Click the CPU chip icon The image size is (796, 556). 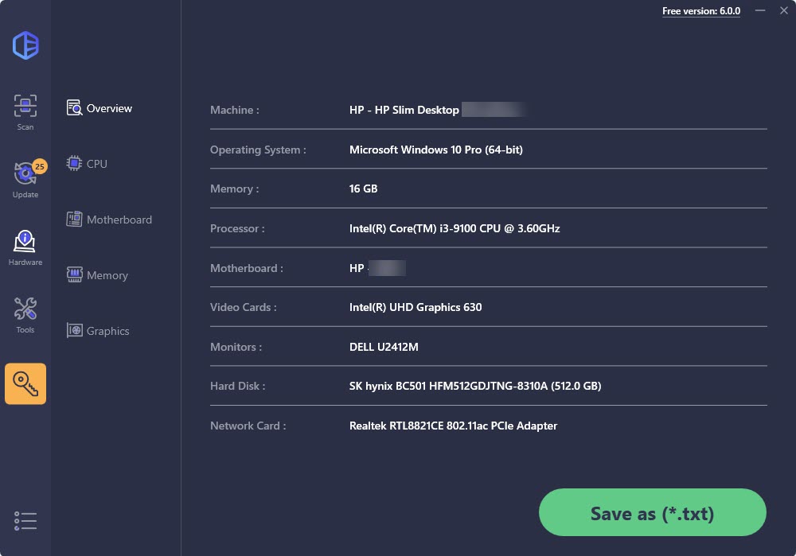pyautogui.click(x=74, y=163)
